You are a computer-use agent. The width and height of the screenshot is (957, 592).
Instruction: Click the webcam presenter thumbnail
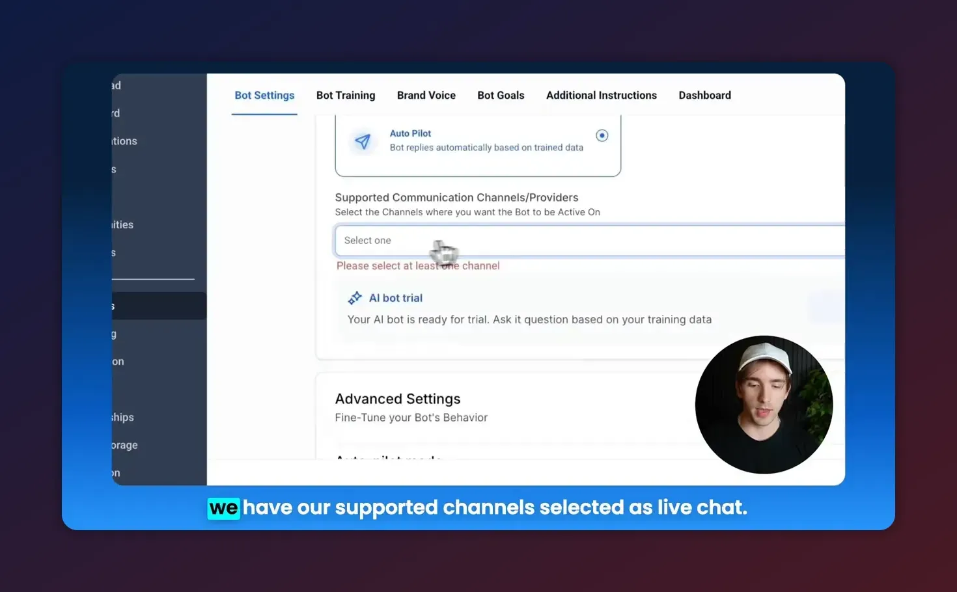764,405
